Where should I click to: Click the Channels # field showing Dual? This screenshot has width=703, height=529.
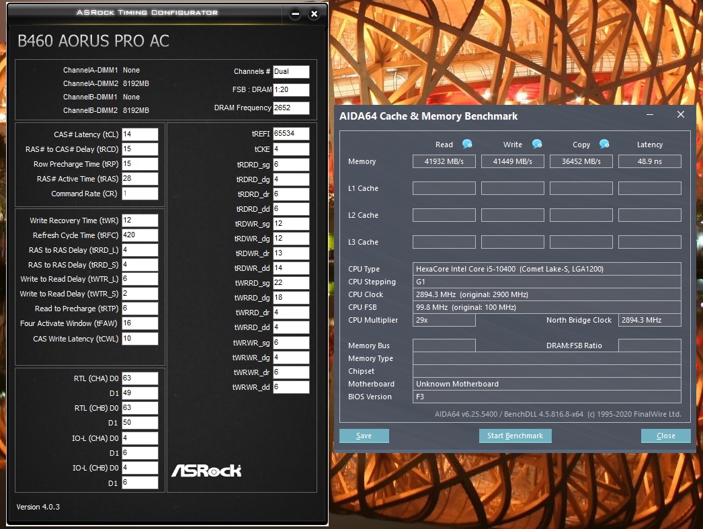click(x=291, y=72)
